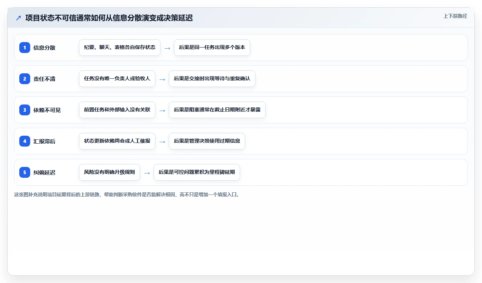Click the arrow in the 汇报滞后 row
482x283 pixels.
(162, 141)
